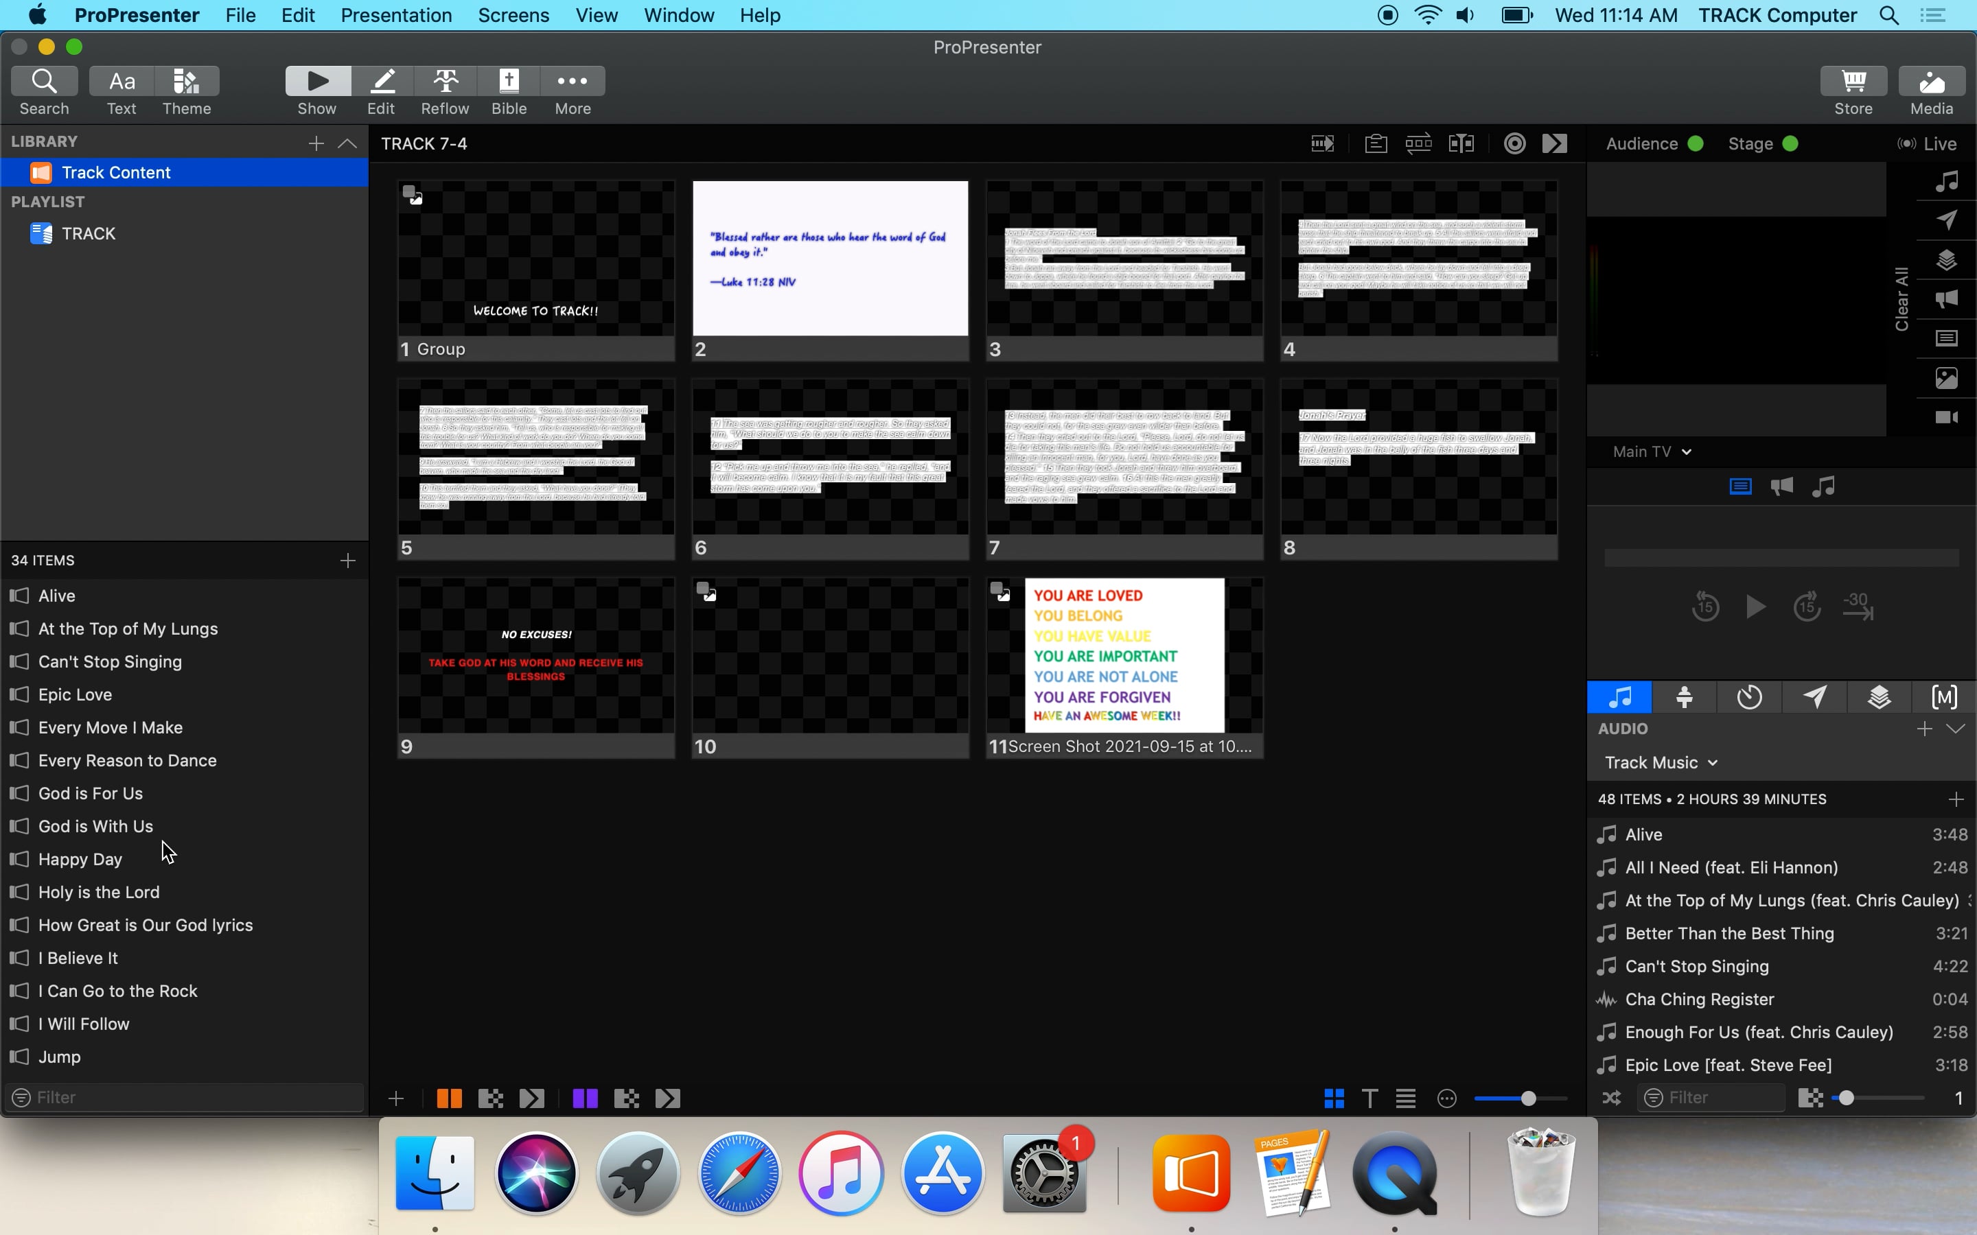Screen dimensions: 1977x1235
Task: Open the Main TV screen dropdown
Action: coord(1650,451)
